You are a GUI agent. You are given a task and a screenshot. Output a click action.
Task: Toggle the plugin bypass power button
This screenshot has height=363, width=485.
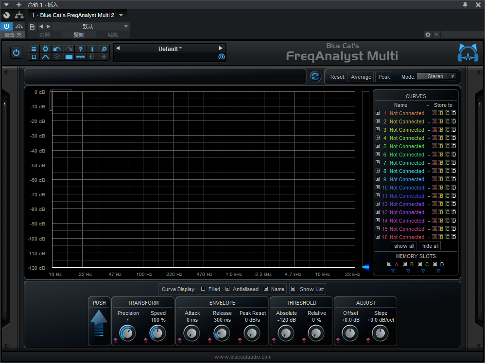point(16,53)
